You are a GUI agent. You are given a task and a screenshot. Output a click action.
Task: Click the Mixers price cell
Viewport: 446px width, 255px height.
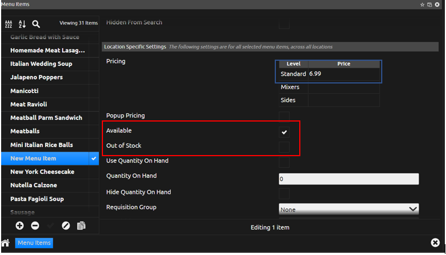point(344,87)
